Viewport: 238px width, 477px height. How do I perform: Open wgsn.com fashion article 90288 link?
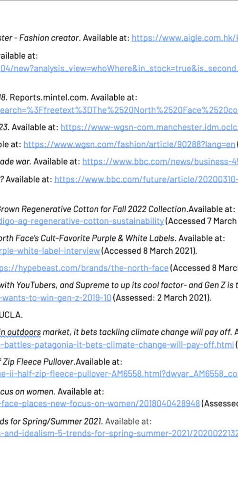[129, 144]
